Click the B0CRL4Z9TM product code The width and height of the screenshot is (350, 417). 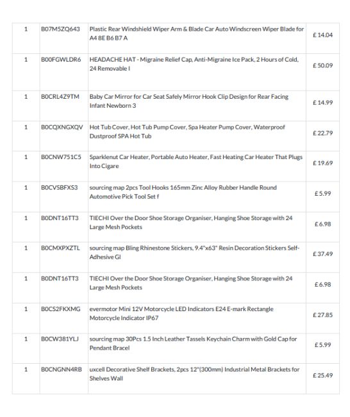coord(60,96)
